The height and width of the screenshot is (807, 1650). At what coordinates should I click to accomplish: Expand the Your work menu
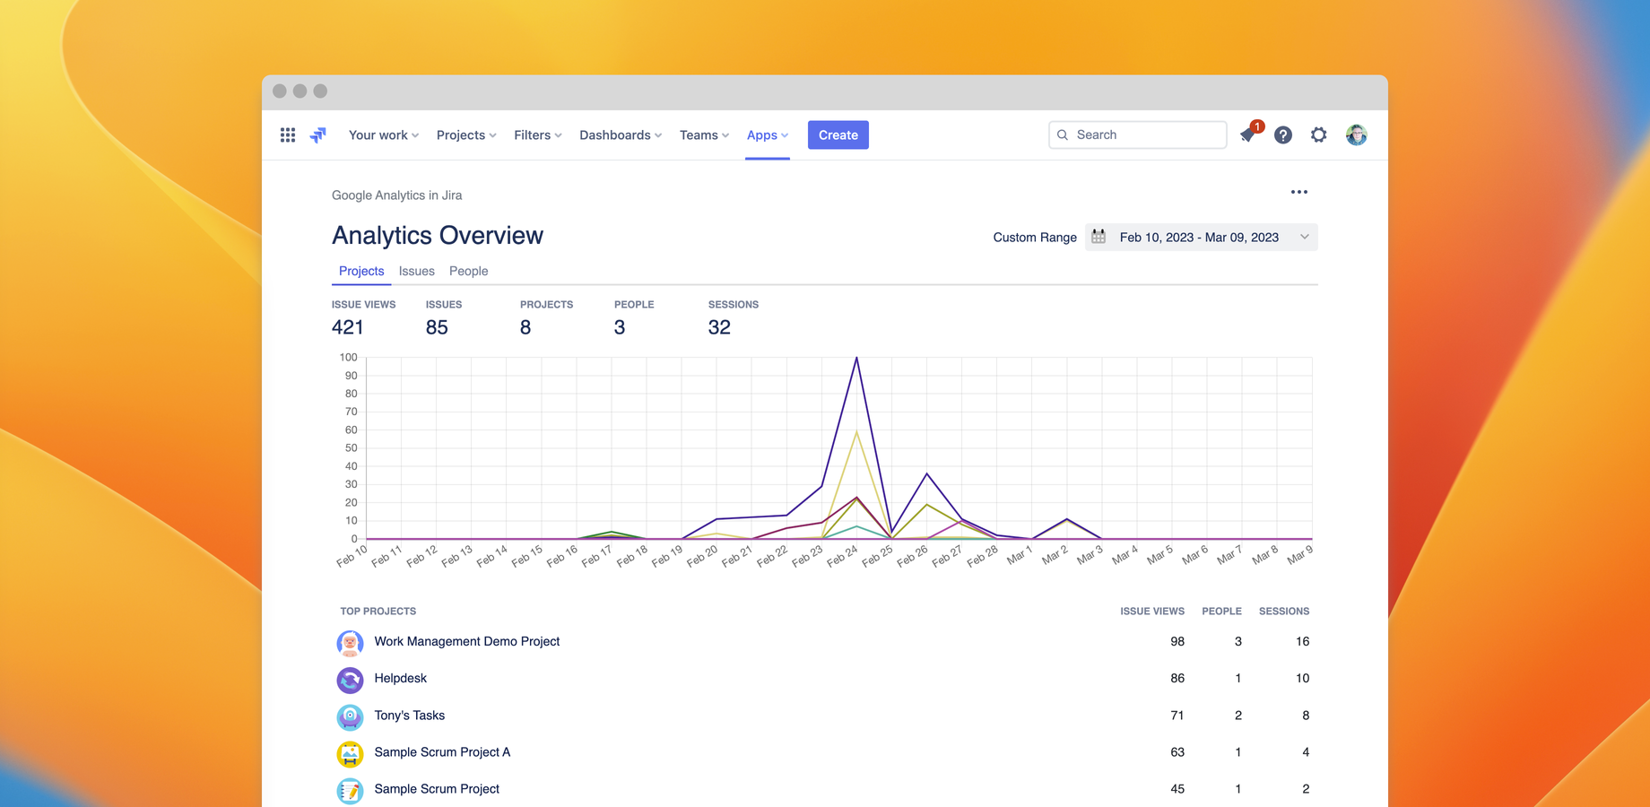point(384,135)
